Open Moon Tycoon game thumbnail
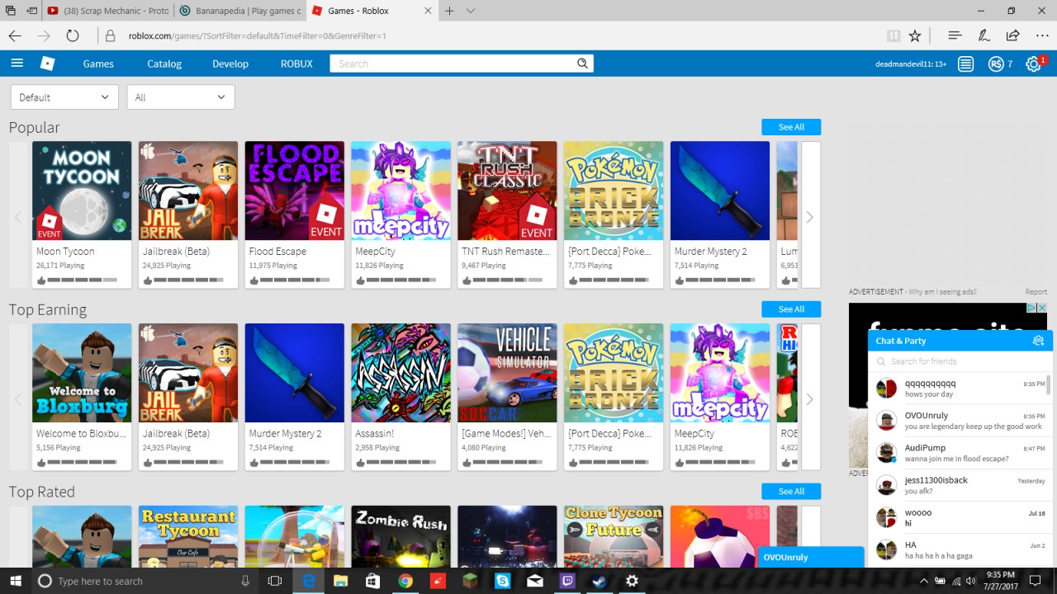This screenshot has width=1057, height=594. 82,191
